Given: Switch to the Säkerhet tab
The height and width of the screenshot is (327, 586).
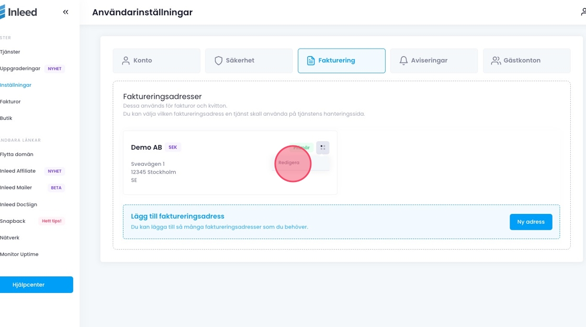Looking at the screenshot, I should pos(249,61).
